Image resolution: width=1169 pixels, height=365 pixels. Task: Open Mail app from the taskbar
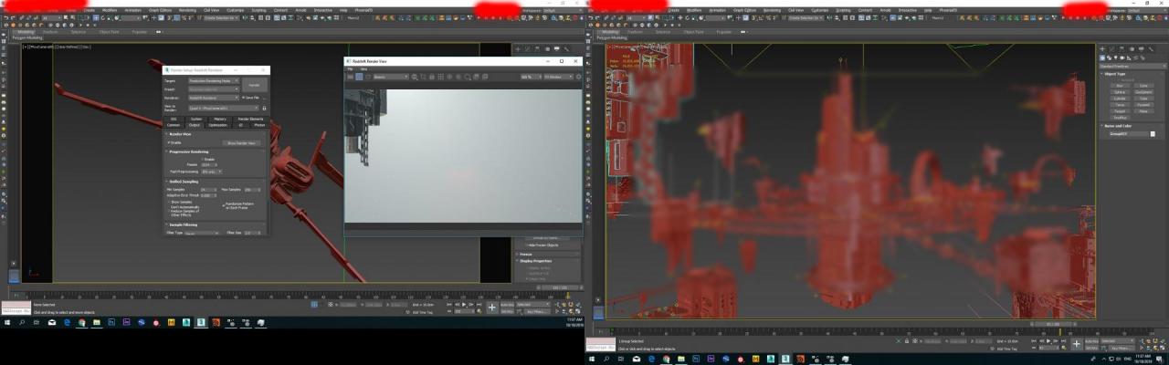coord(52,323)
